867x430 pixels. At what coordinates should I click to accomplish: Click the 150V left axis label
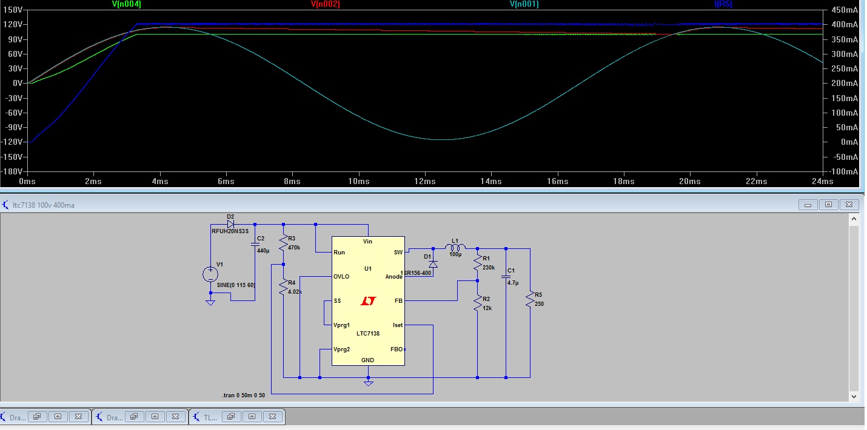pos(13,10)
